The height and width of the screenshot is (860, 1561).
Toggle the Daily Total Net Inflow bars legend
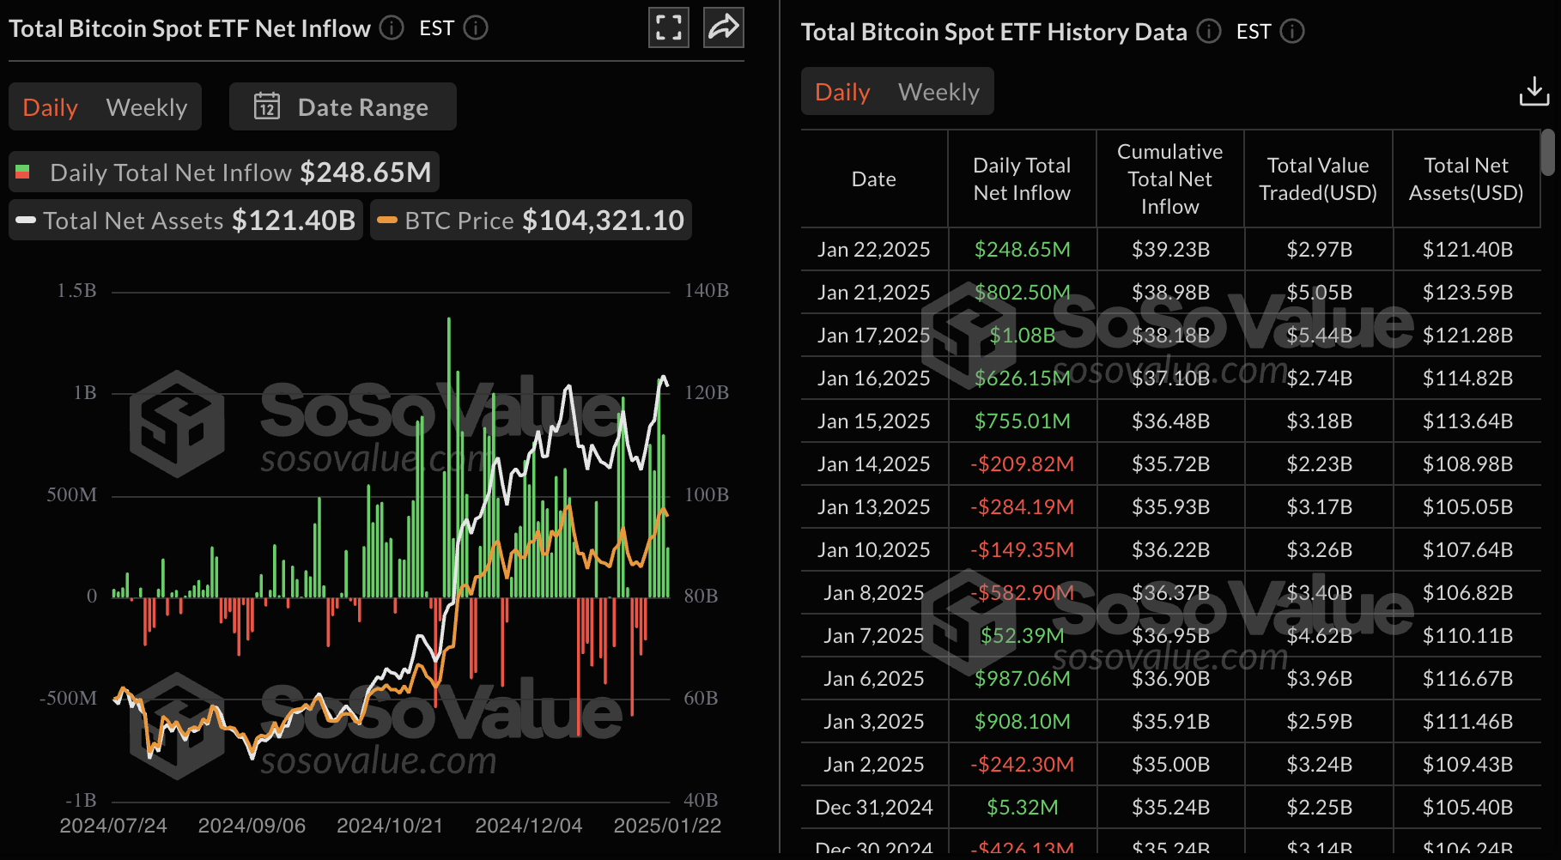222,172
